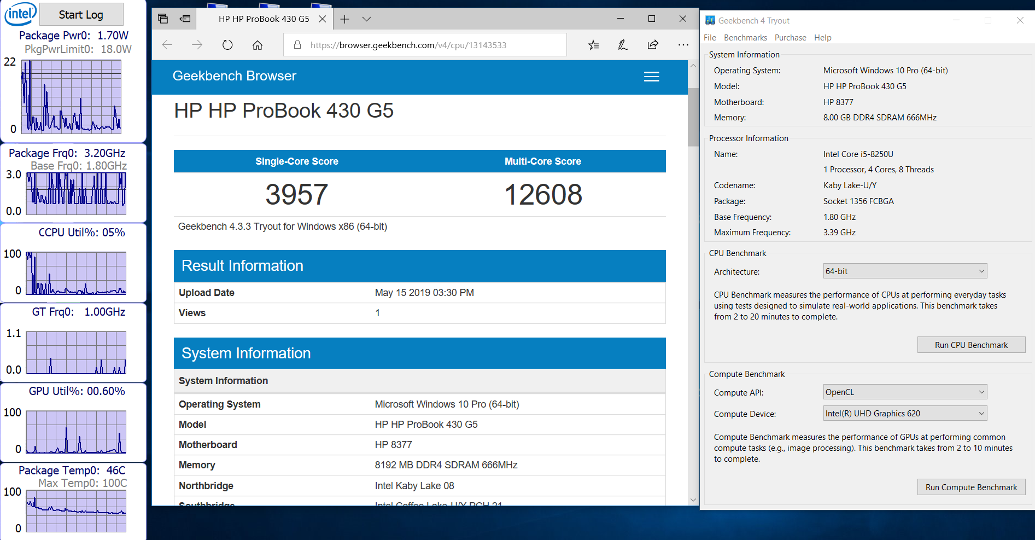Open Geekbench Browser hamburger menu
1035x540 pixels.
point(651,77)
